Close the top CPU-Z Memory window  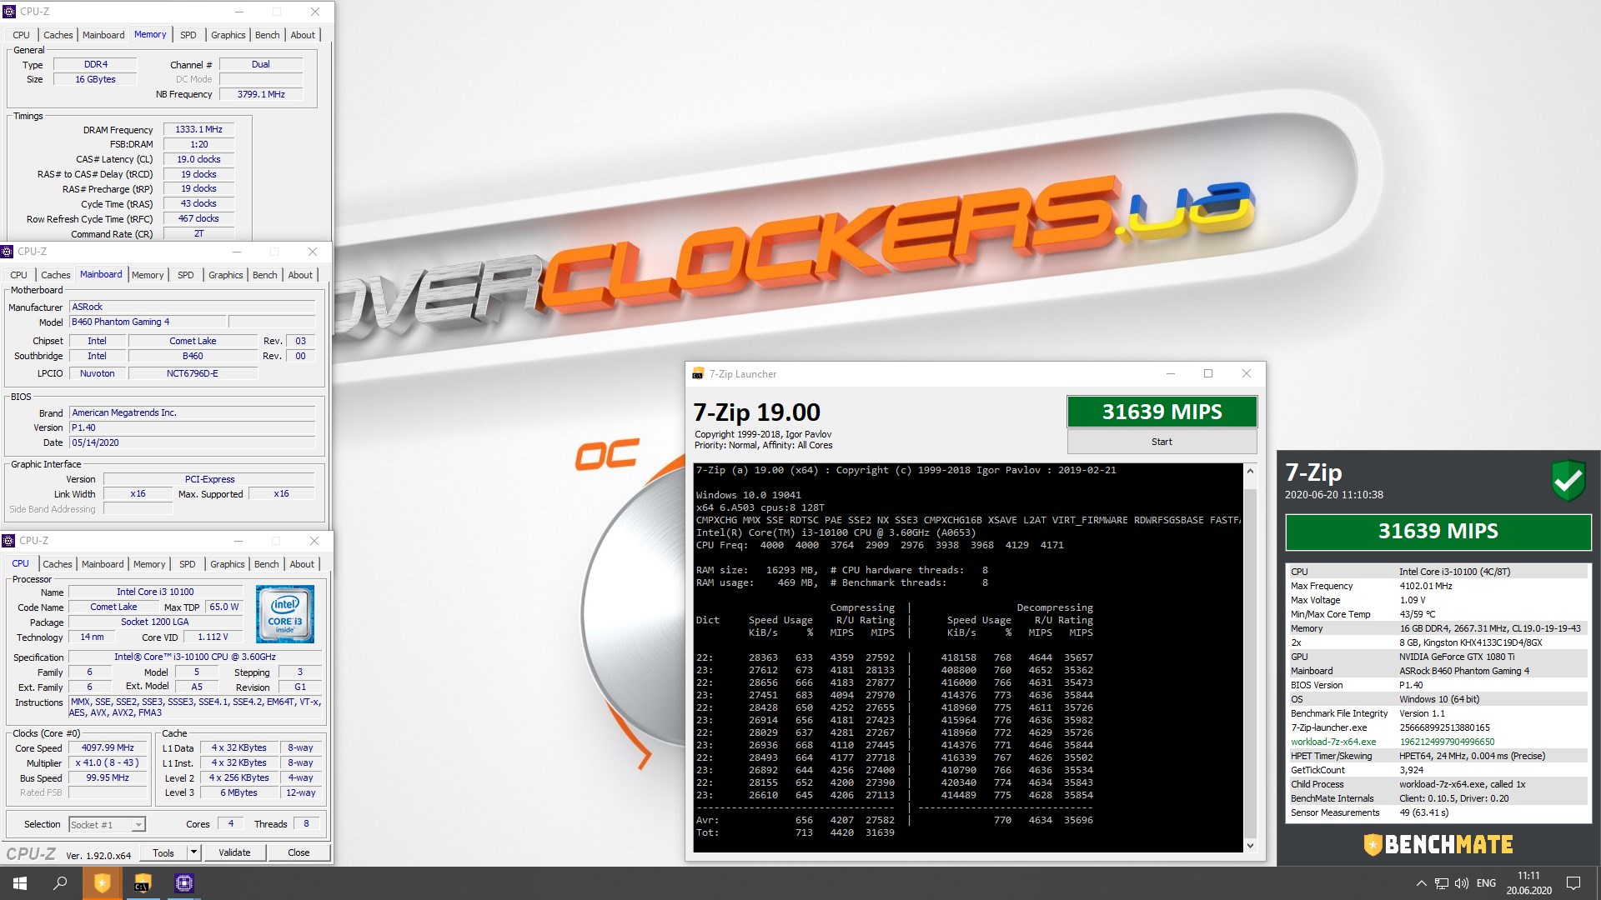pyautogui.click(x=314, y=12)
